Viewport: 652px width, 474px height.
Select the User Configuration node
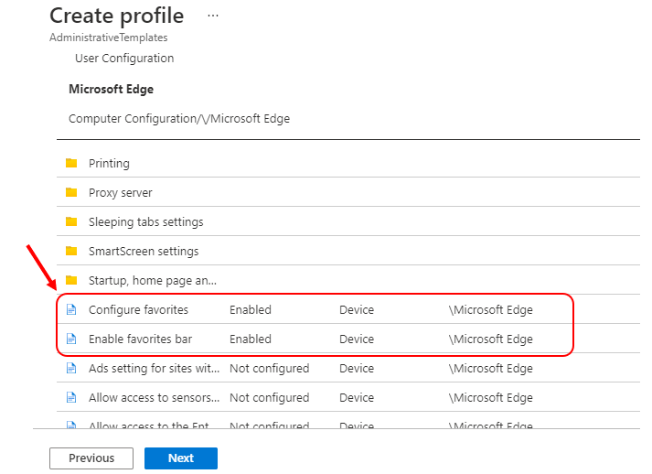124,59
